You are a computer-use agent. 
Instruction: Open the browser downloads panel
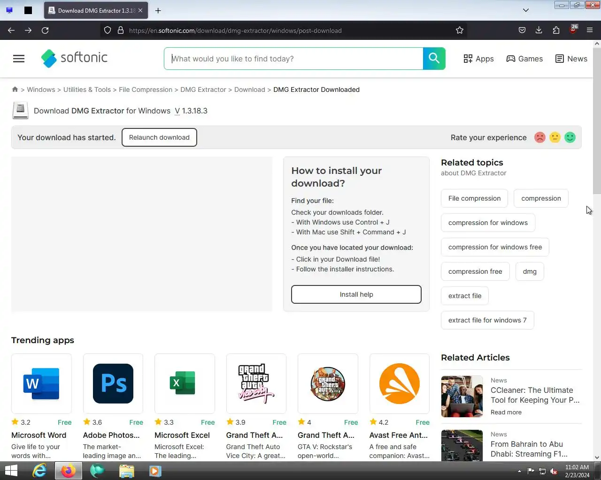(x=539, y=30)
